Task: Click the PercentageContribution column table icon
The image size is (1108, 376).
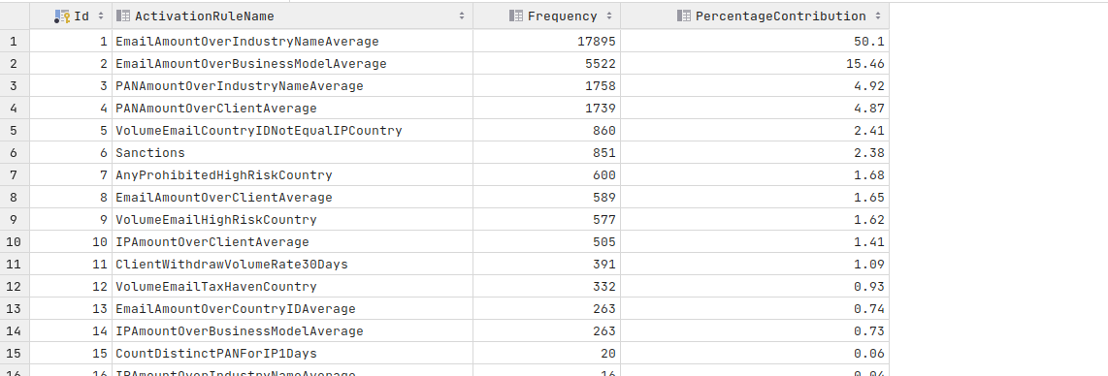Action: pos(683,16)
